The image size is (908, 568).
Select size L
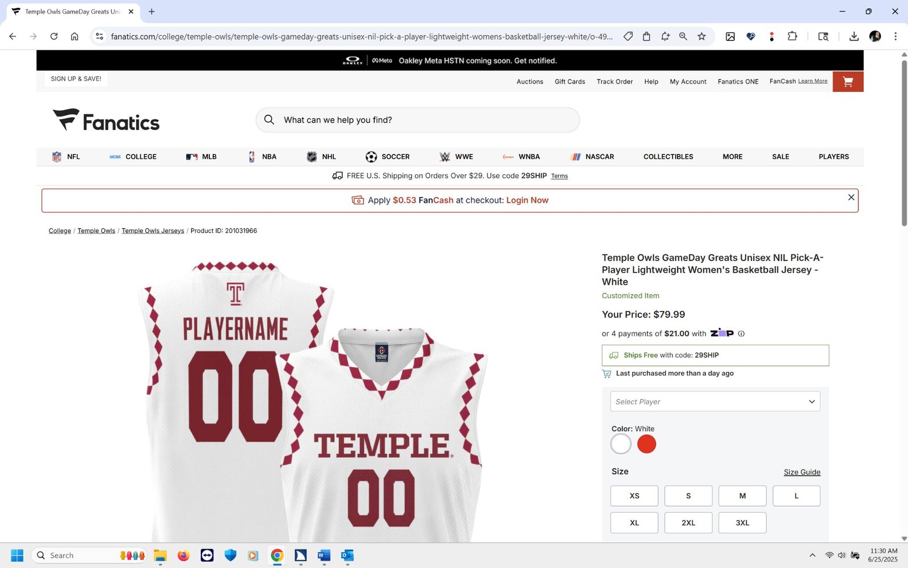pyautogui.click(x=796, y=496)
